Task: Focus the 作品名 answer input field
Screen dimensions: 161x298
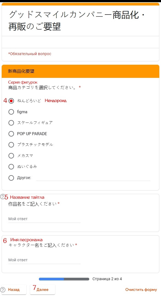Action: coord(44,219)
